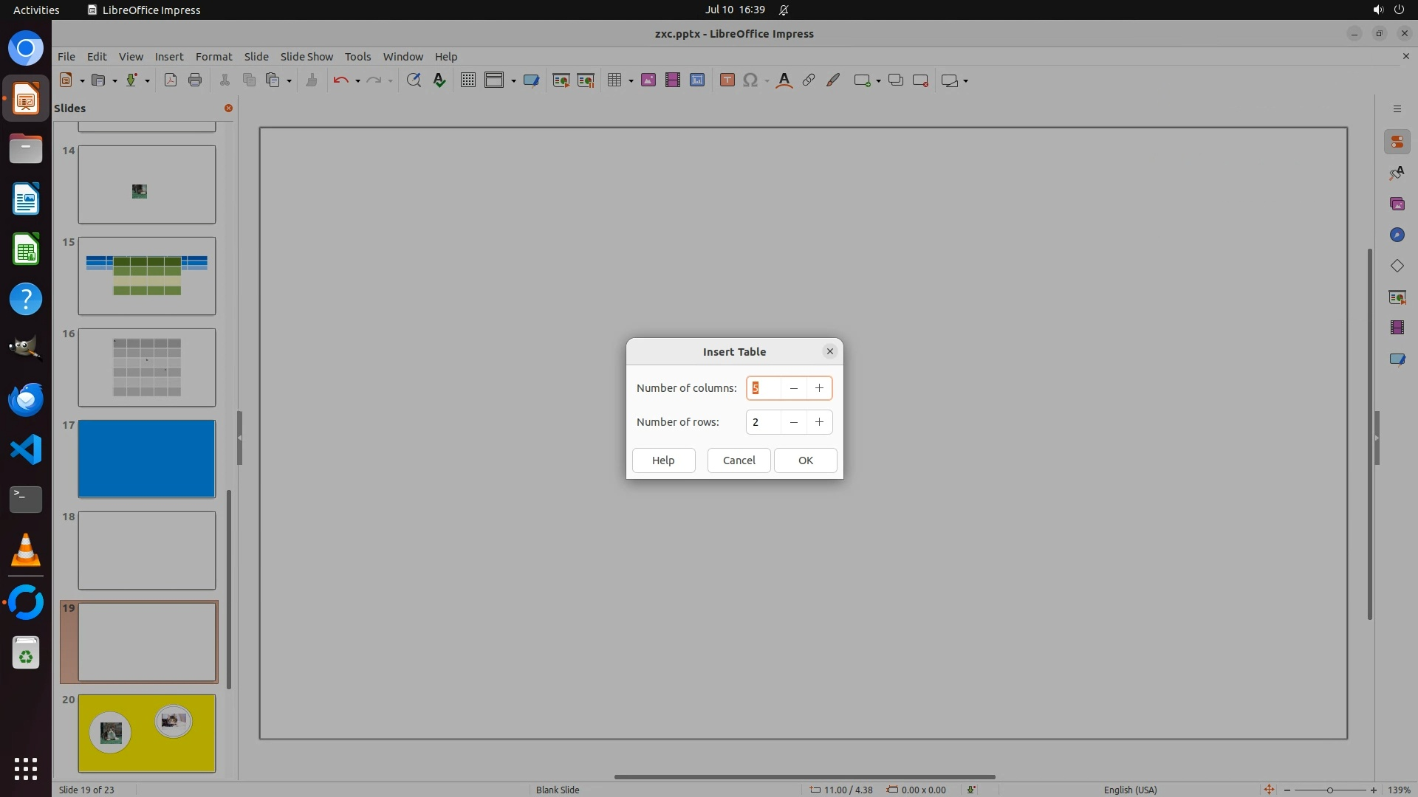Viewport: 1418px width, 797px height.
Task: Click the Insert Image toolbar icon
Action: coord(648,80)
